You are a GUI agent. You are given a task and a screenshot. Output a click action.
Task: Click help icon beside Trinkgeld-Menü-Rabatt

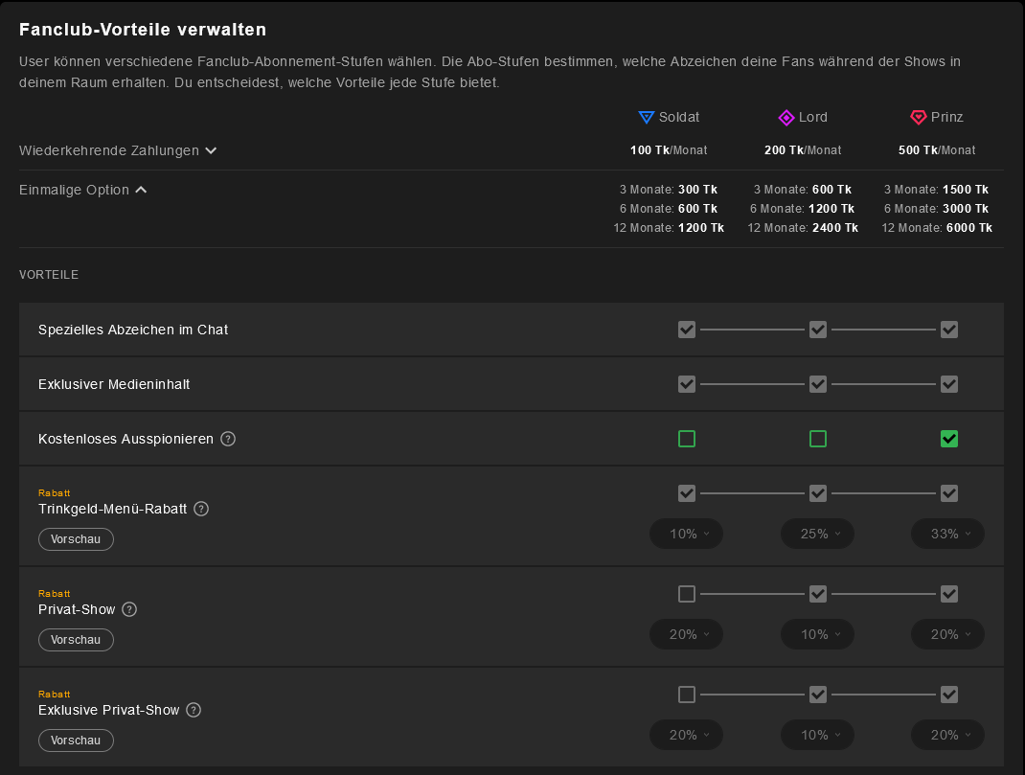[x=201, y=509]
